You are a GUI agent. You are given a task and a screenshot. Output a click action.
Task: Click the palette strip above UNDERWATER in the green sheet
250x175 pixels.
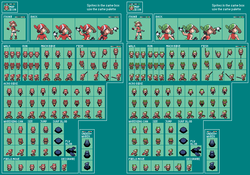tap(212, 132)
